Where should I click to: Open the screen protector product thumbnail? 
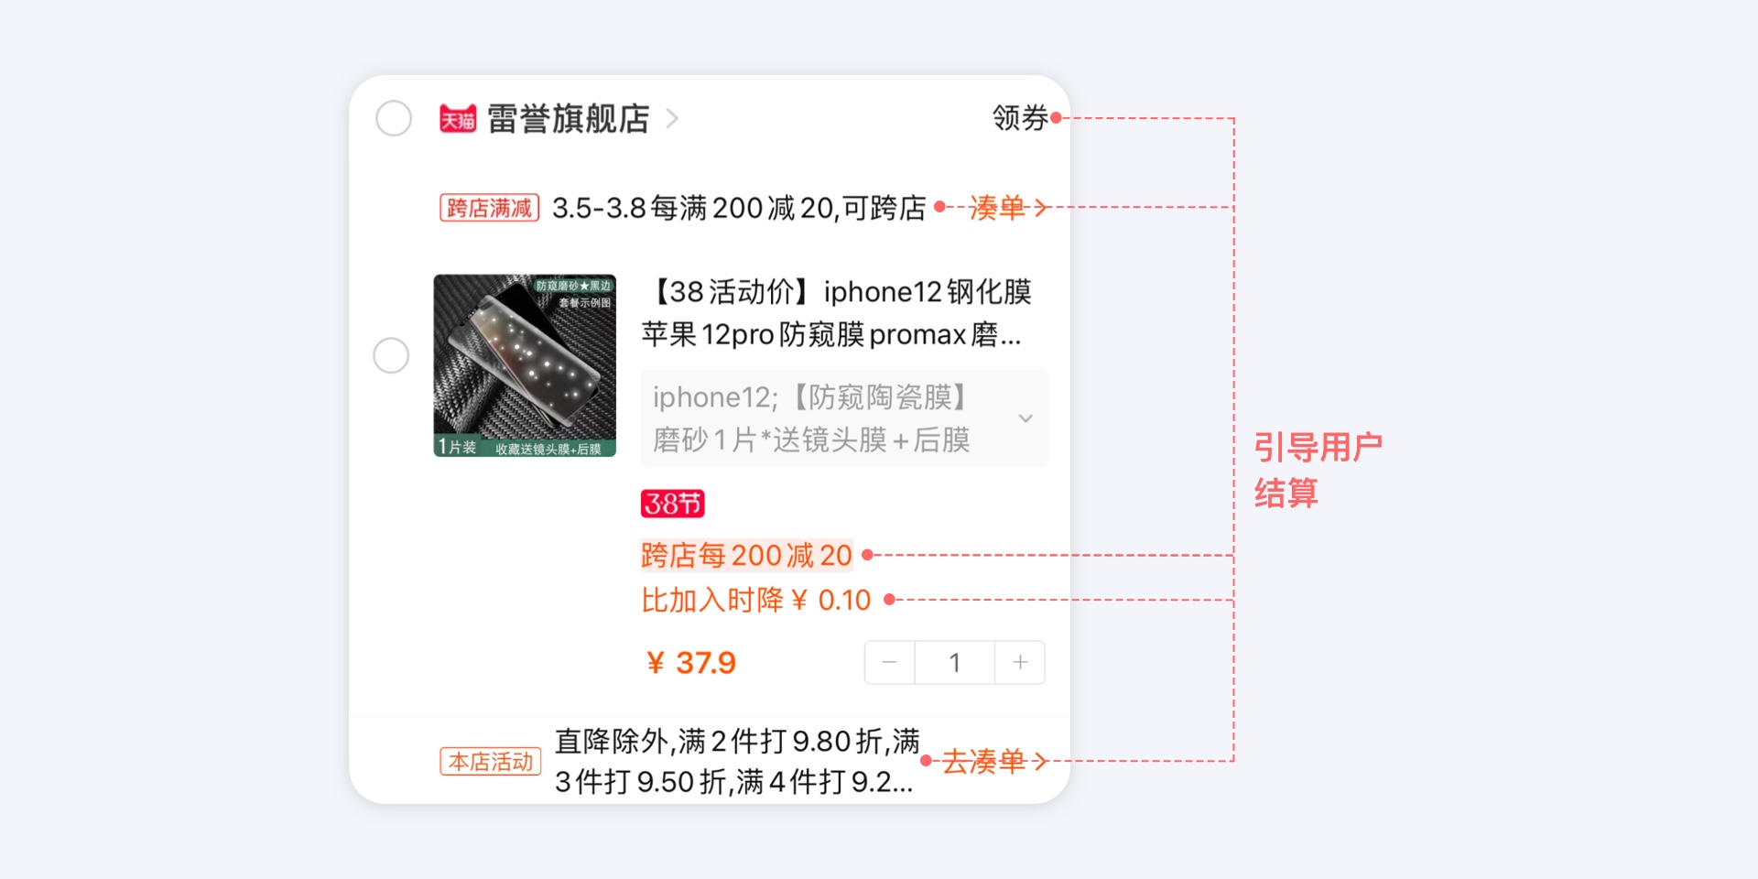click(x=525, y=365)
